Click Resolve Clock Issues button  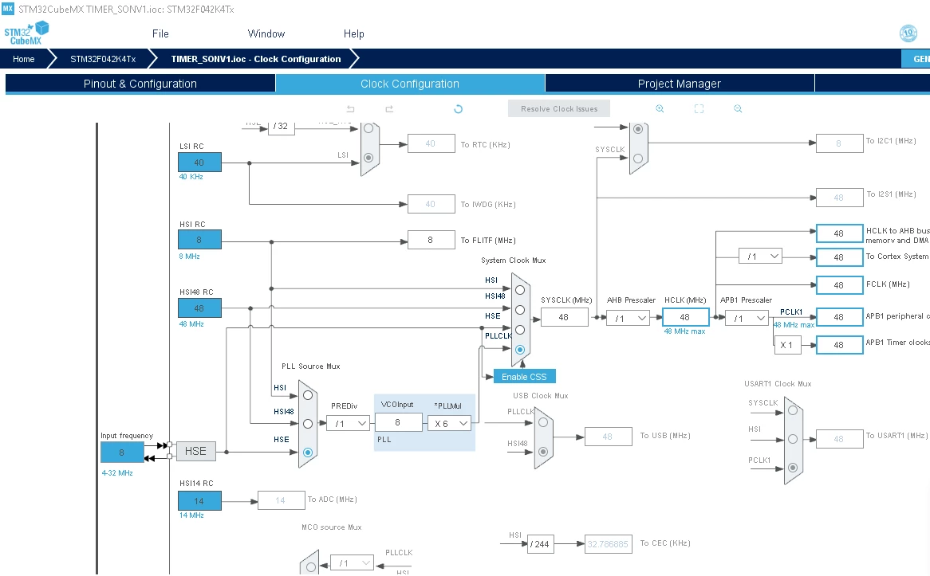(559, 108)
